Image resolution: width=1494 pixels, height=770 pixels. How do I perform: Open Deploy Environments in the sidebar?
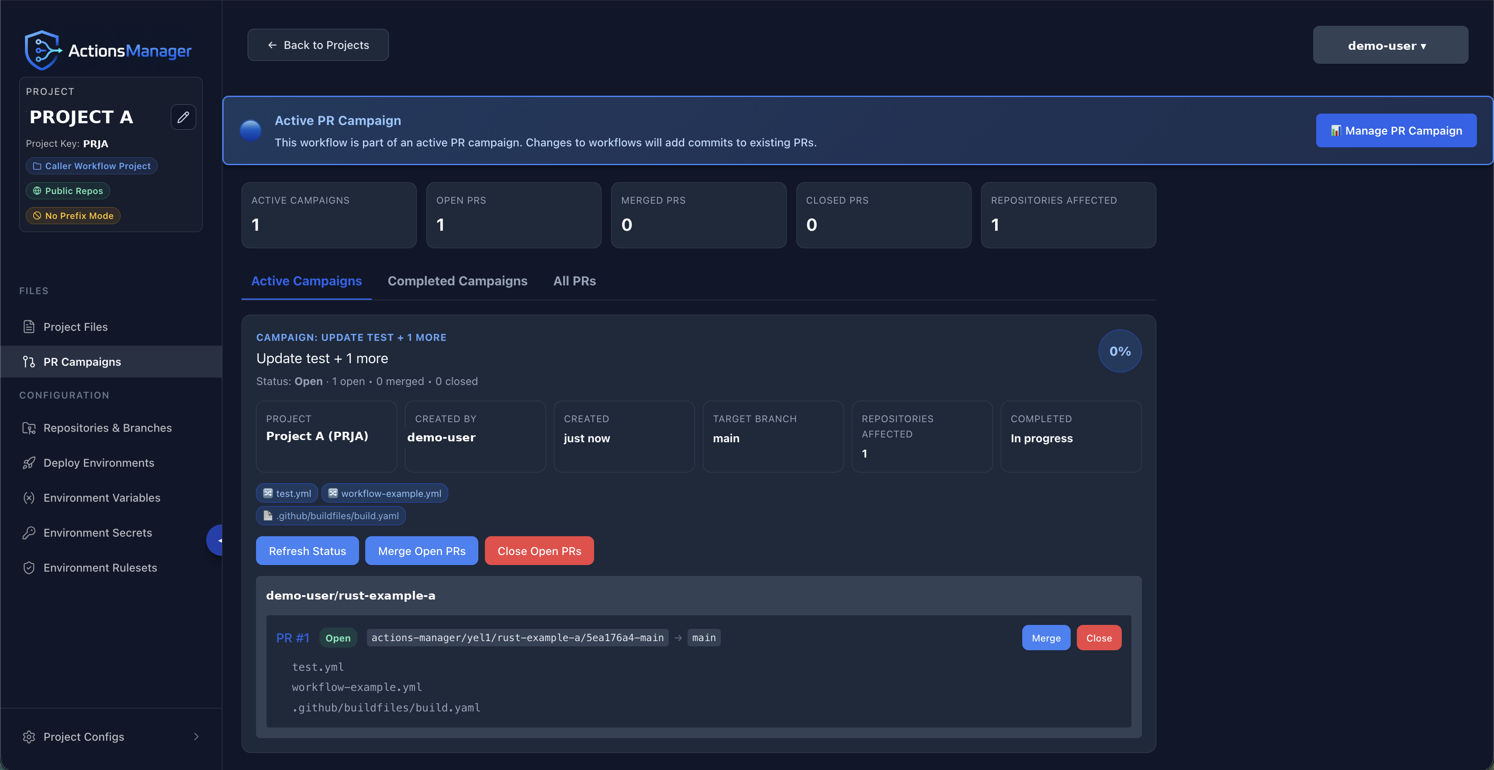(x=111, y=462)
